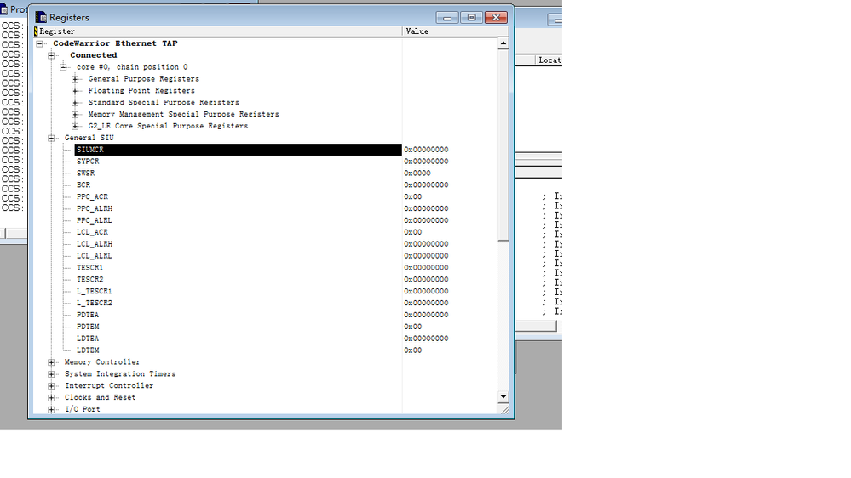Select the LCL_ALRL register
The height and width of the screenshot is (478, 851).
point(95,256)
